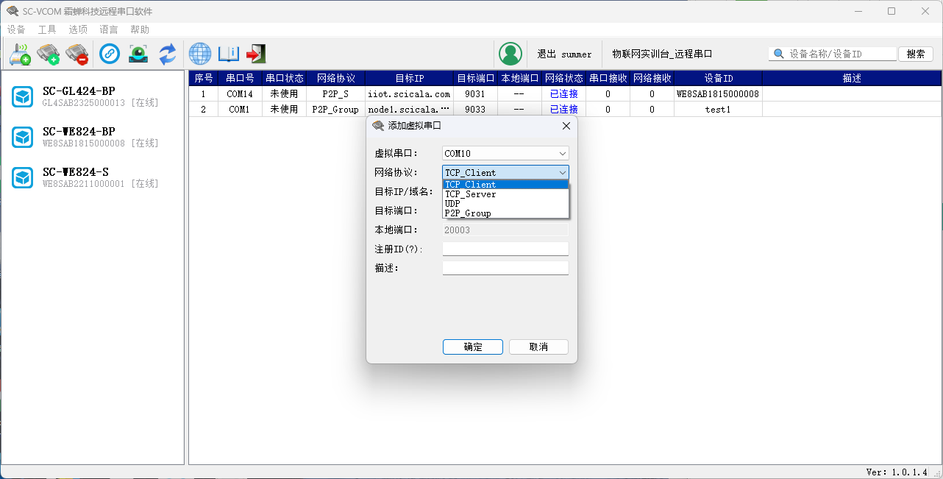Choose P2P_Group in protocol dropdown

point(468,213)
